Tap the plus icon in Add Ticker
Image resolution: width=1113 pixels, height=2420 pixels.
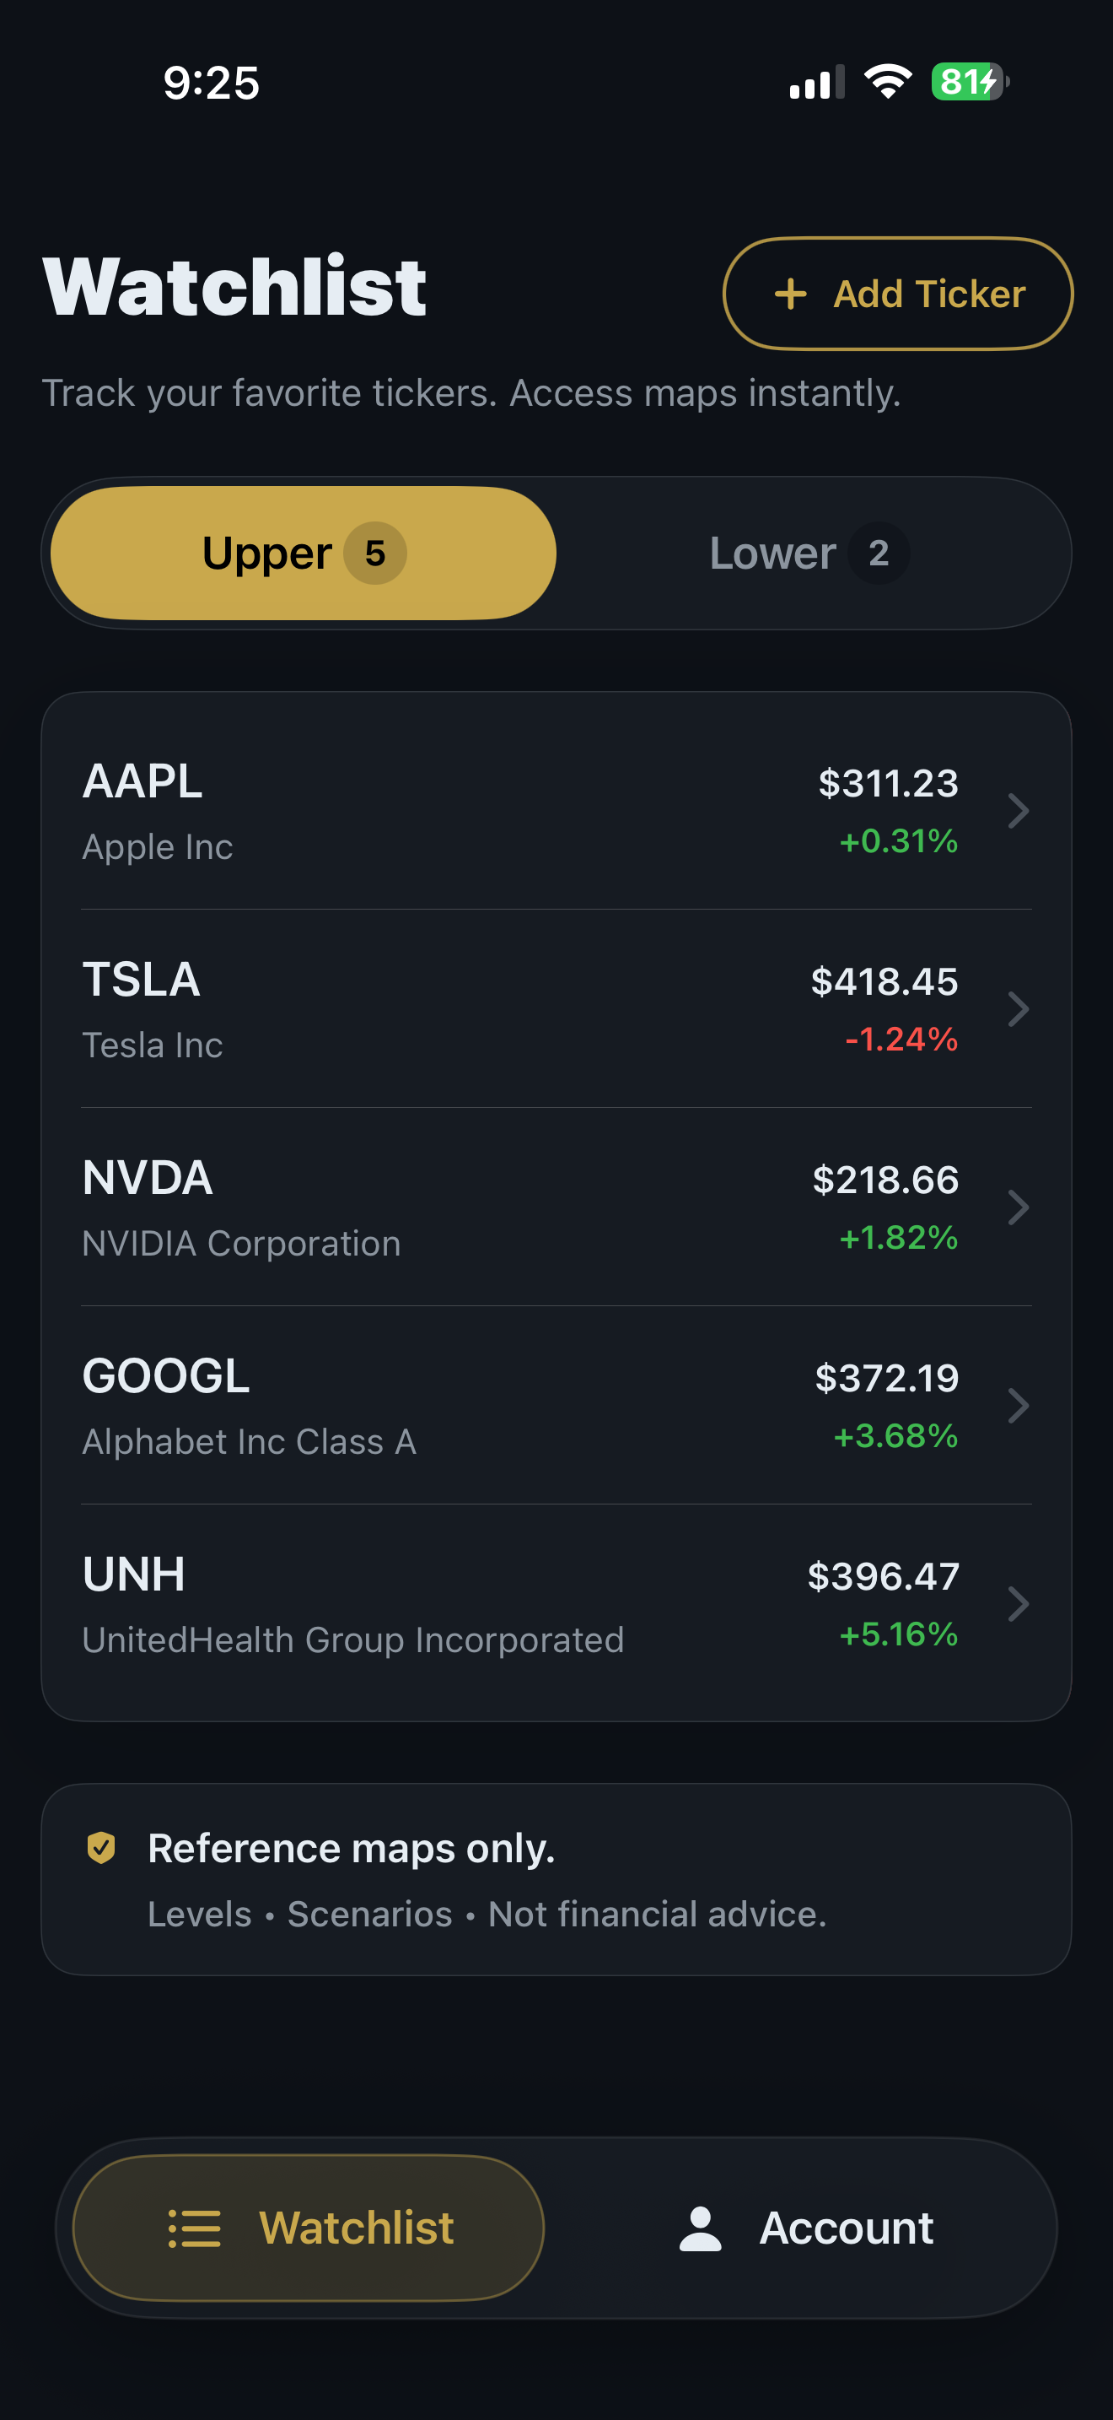point(790,294)
